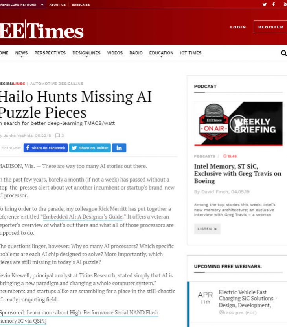
Task: Click the Login link
Action: point(238,27)
